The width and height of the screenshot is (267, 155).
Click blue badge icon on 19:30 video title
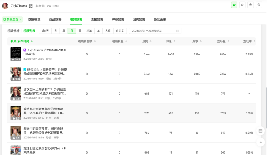click(x=25, y=70)
